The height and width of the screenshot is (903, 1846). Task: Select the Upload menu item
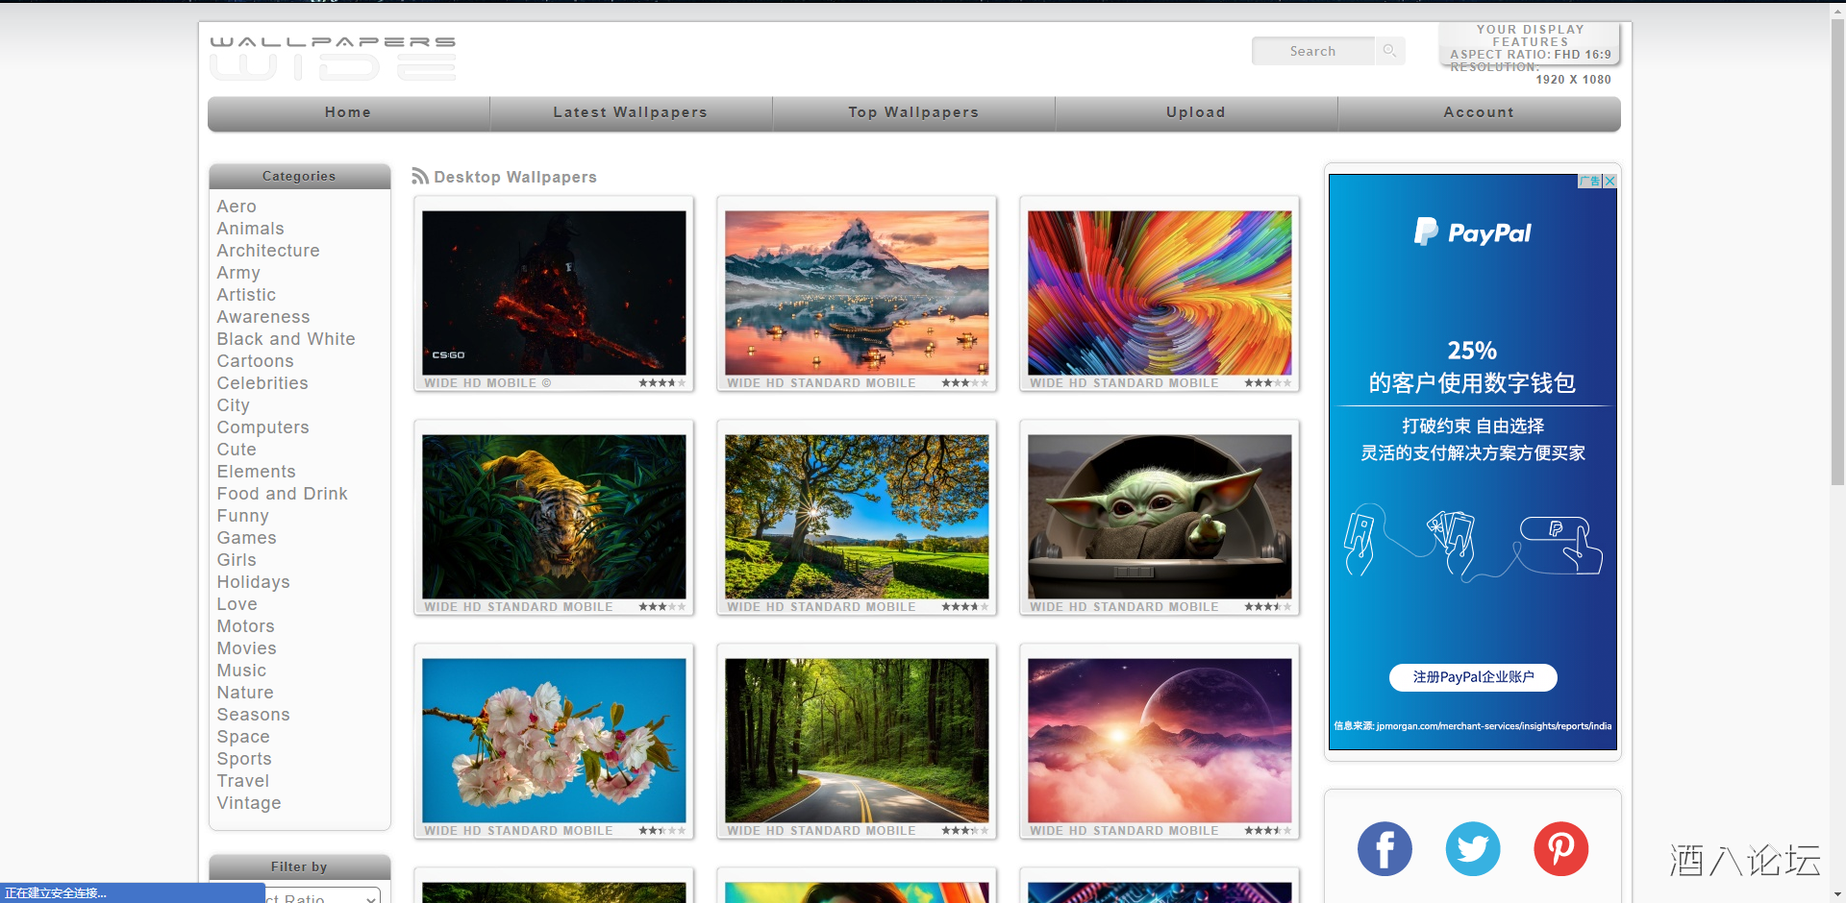(1196, 112)
